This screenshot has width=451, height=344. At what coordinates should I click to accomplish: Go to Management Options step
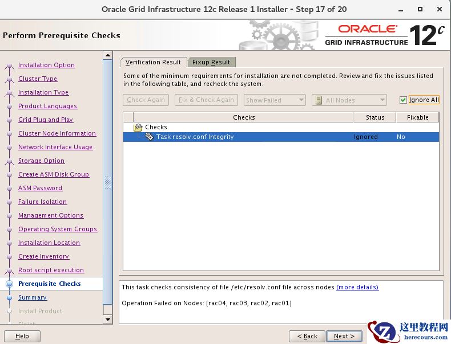(51, 215)
